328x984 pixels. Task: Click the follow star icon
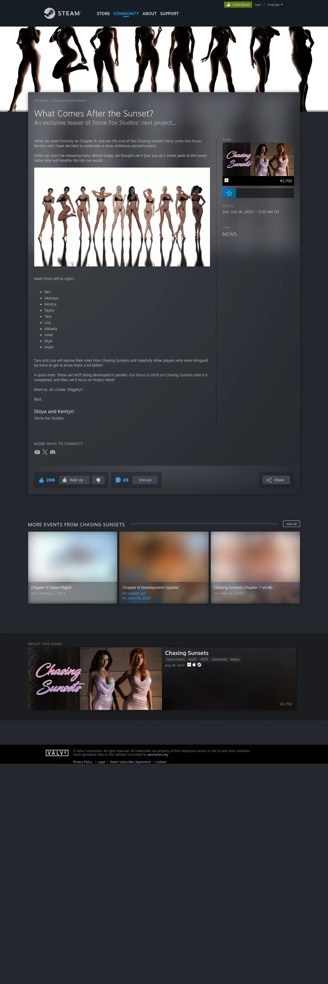tap(229, 193)
